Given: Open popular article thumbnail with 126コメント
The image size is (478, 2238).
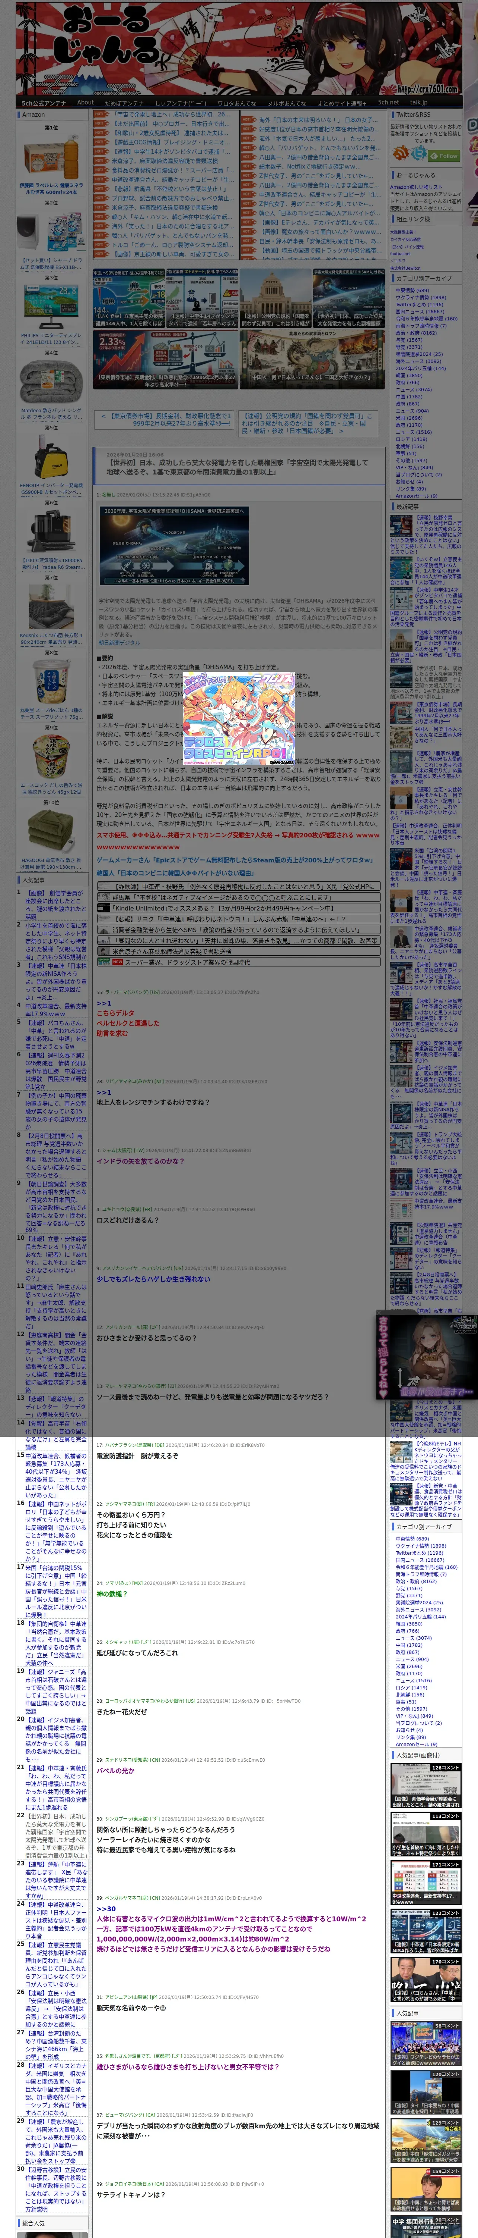Looking at the screenshot, I should coord(426,1785).
